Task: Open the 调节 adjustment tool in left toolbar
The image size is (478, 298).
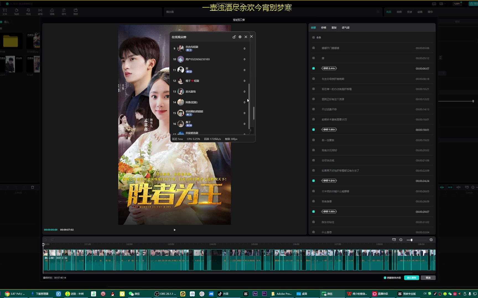Action: (x=64, y=12)
